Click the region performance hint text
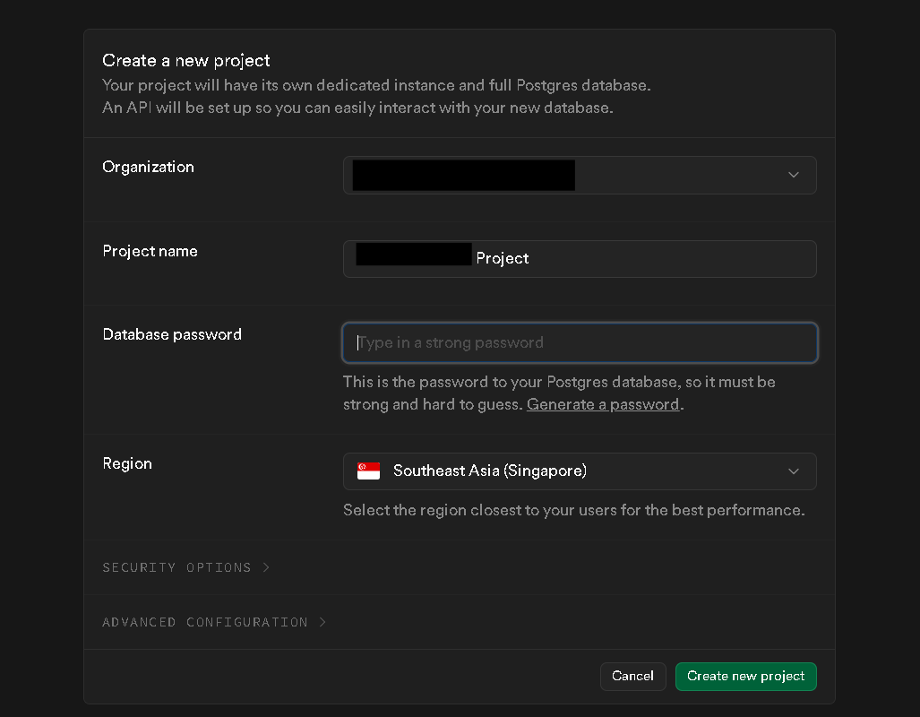 click(573, 510)
